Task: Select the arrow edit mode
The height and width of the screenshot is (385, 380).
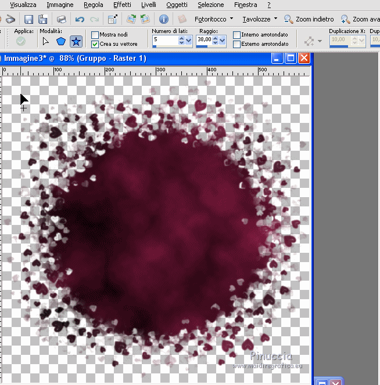Action: [46, 41]
